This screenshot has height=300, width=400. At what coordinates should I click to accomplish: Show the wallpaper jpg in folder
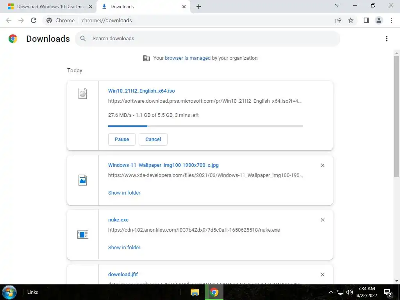click(x=124, y=193)
